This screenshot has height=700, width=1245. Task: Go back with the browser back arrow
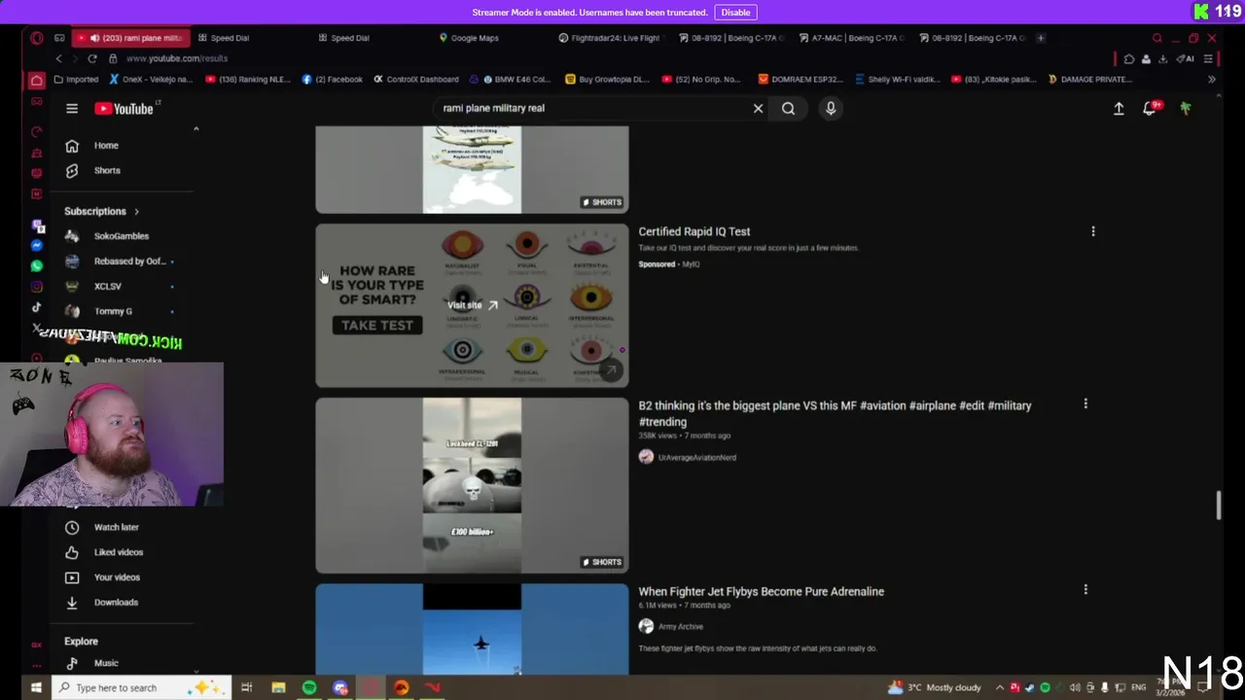58,58
